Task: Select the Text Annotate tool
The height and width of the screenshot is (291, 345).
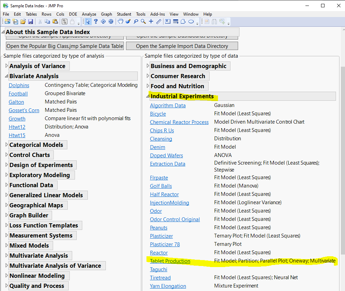Action: tap(168, 22)
